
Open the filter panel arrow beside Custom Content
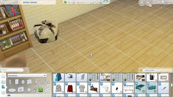point(141,70)
